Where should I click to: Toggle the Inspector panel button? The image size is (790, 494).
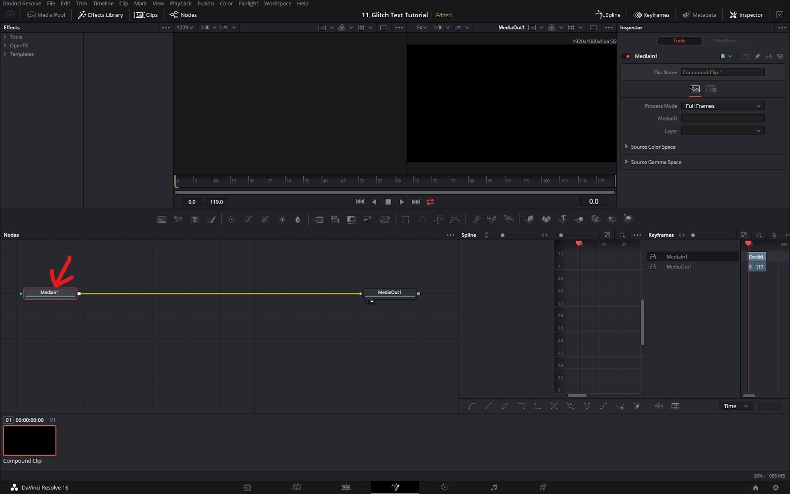click(746, 15)
